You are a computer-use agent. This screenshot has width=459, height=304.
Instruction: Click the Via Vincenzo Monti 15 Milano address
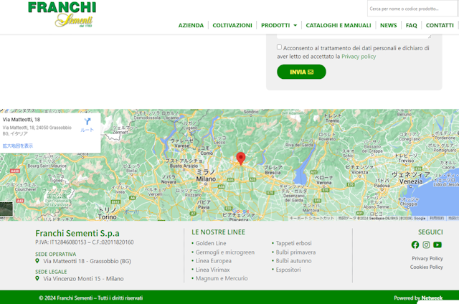(83, 278)
